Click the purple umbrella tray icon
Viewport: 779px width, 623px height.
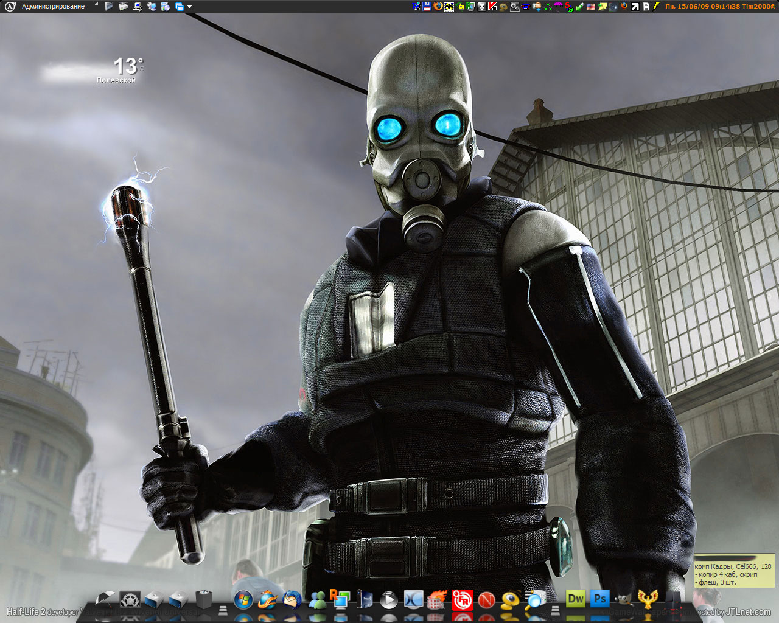point(558,6)
